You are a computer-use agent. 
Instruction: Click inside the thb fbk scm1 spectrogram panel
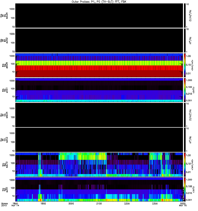(99, 90)
